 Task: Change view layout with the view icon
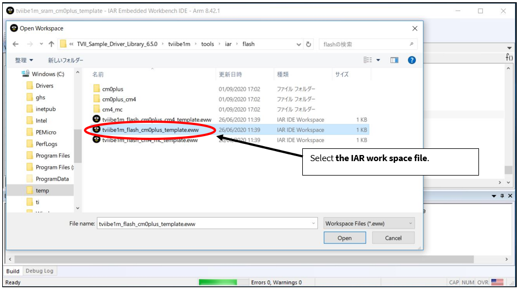click(367, 60)
